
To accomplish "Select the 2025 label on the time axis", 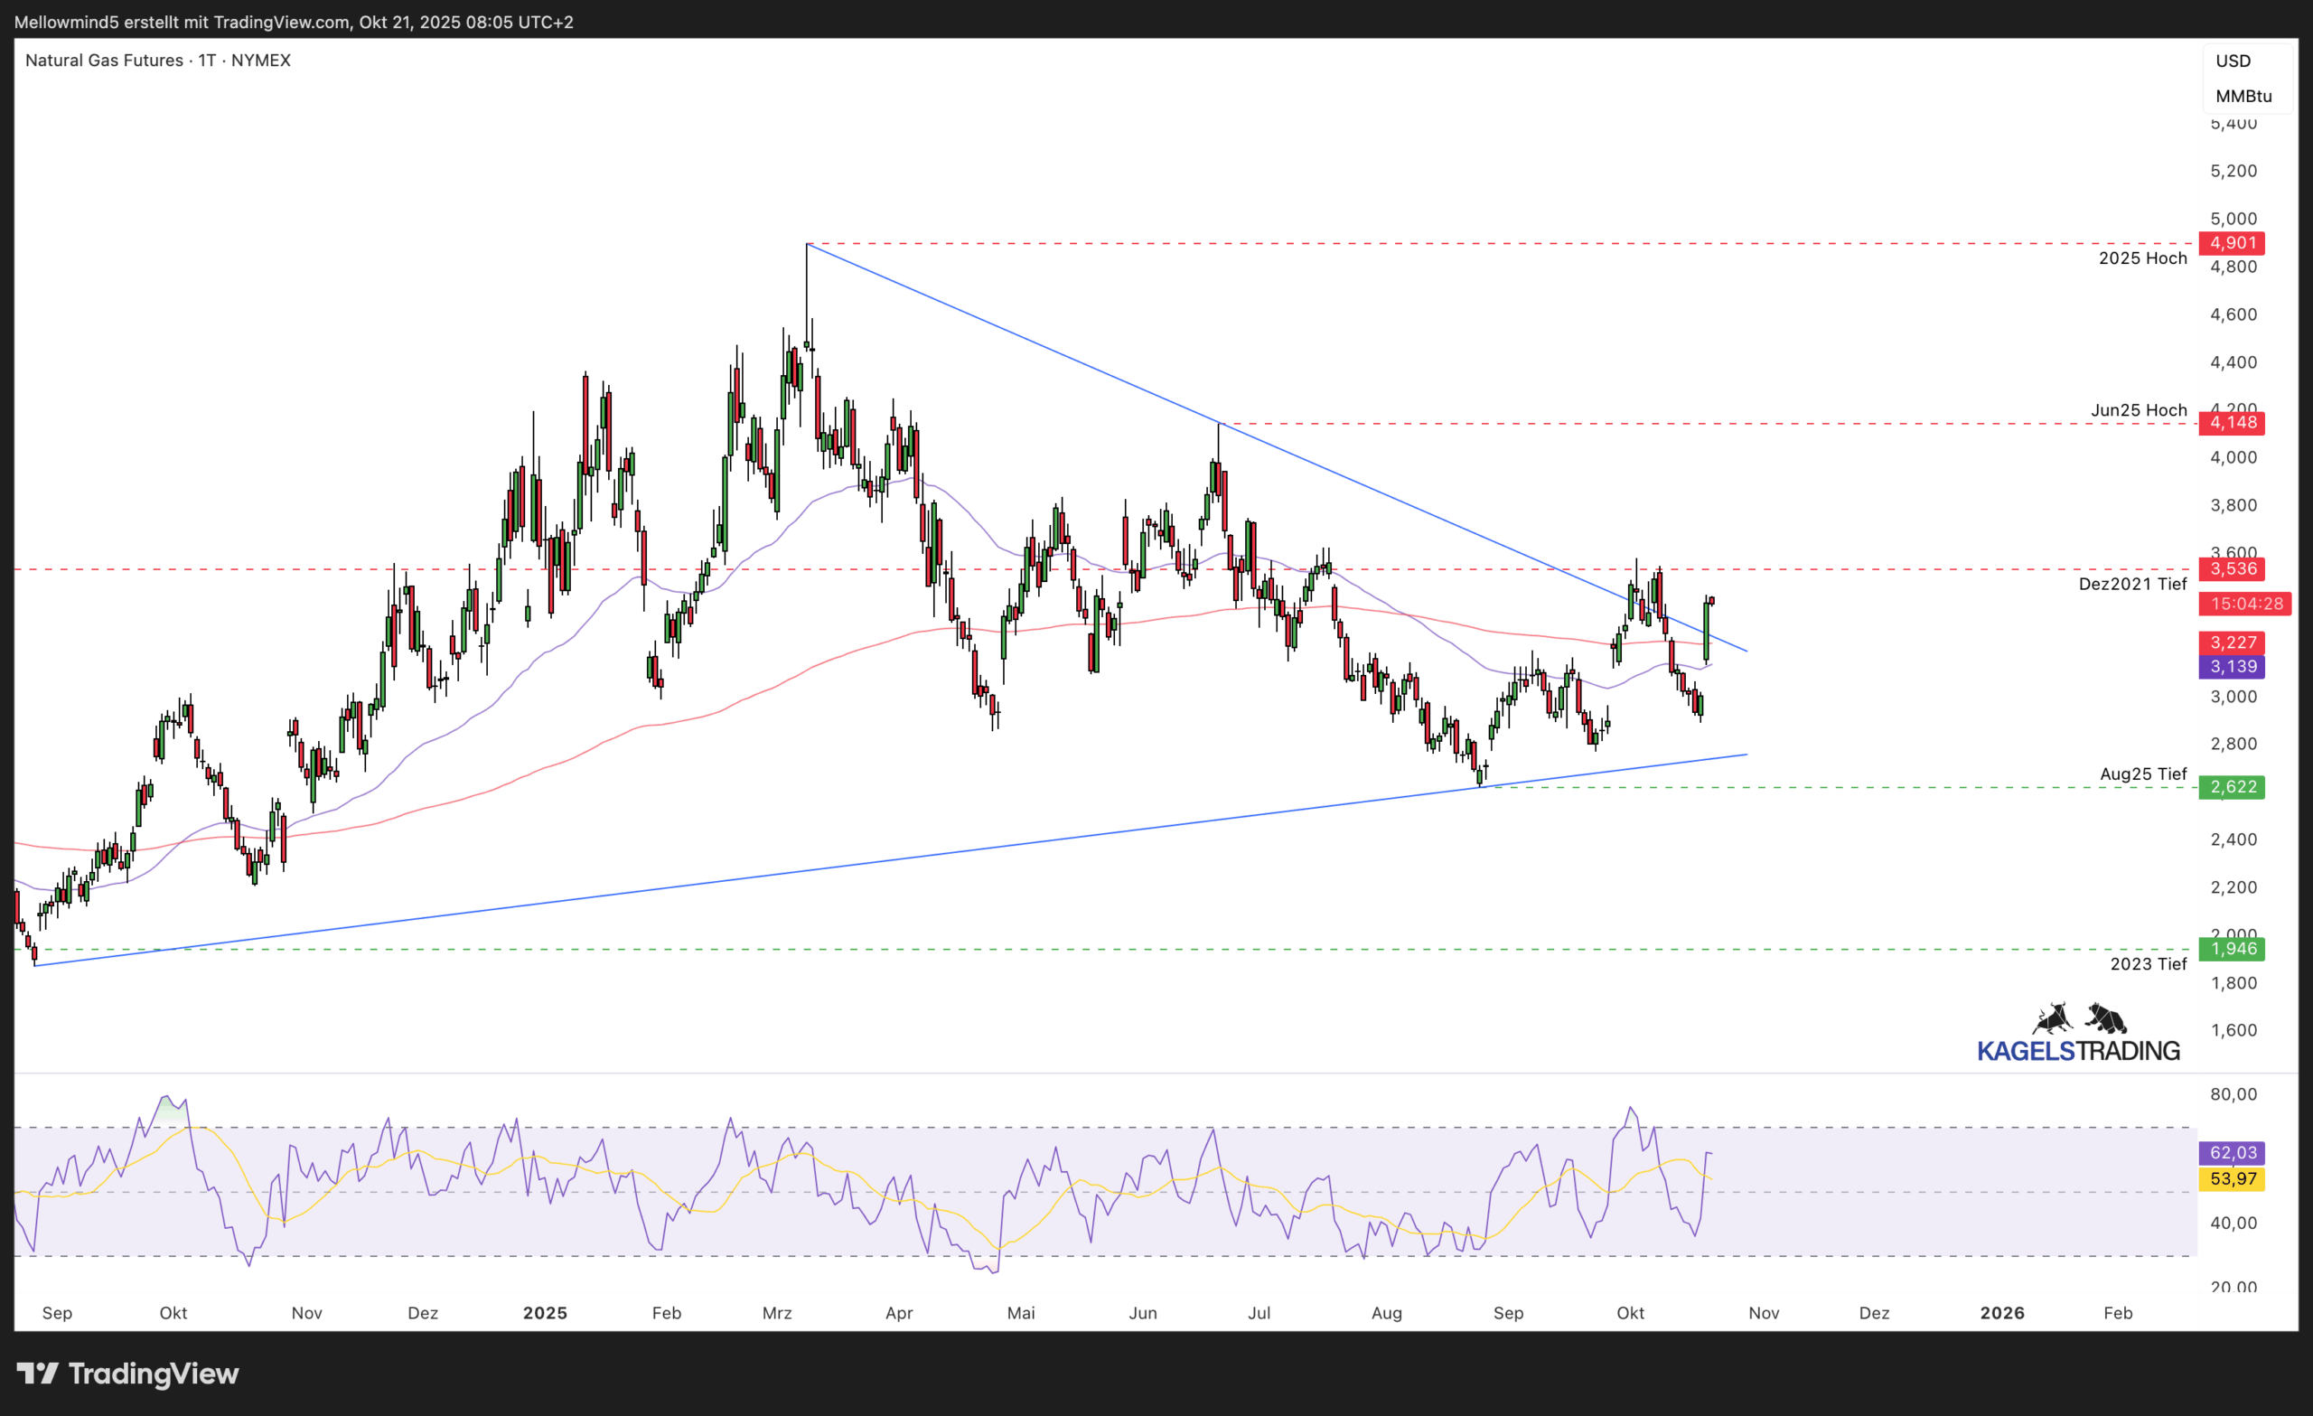I will click(546, 1313).
